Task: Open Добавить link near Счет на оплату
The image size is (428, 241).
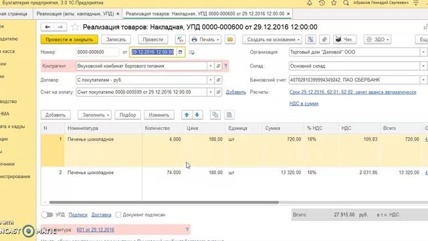Action: point(236,92)
